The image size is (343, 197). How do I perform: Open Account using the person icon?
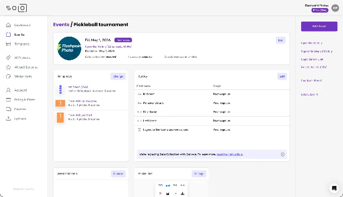click(x=8, y=90)
